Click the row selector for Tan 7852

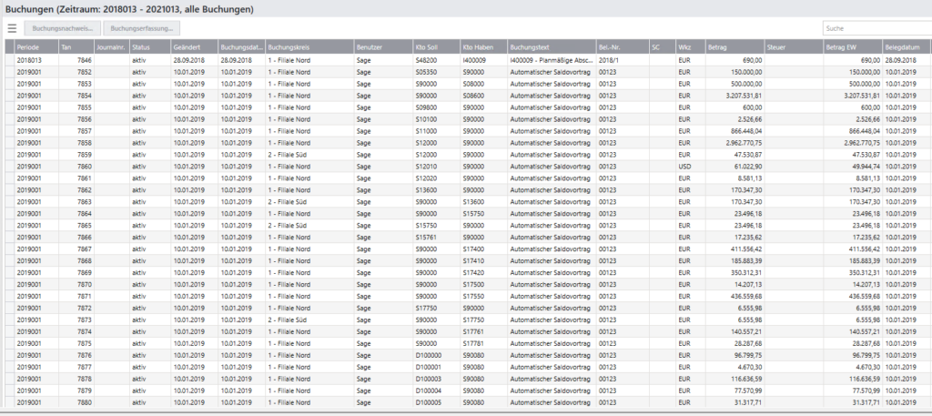pos(8,71)
